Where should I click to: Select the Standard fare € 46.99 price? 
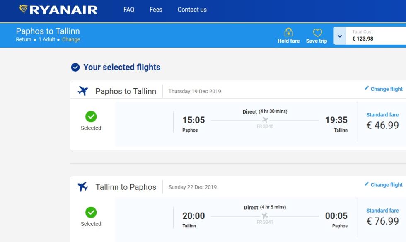pos(382,121)
